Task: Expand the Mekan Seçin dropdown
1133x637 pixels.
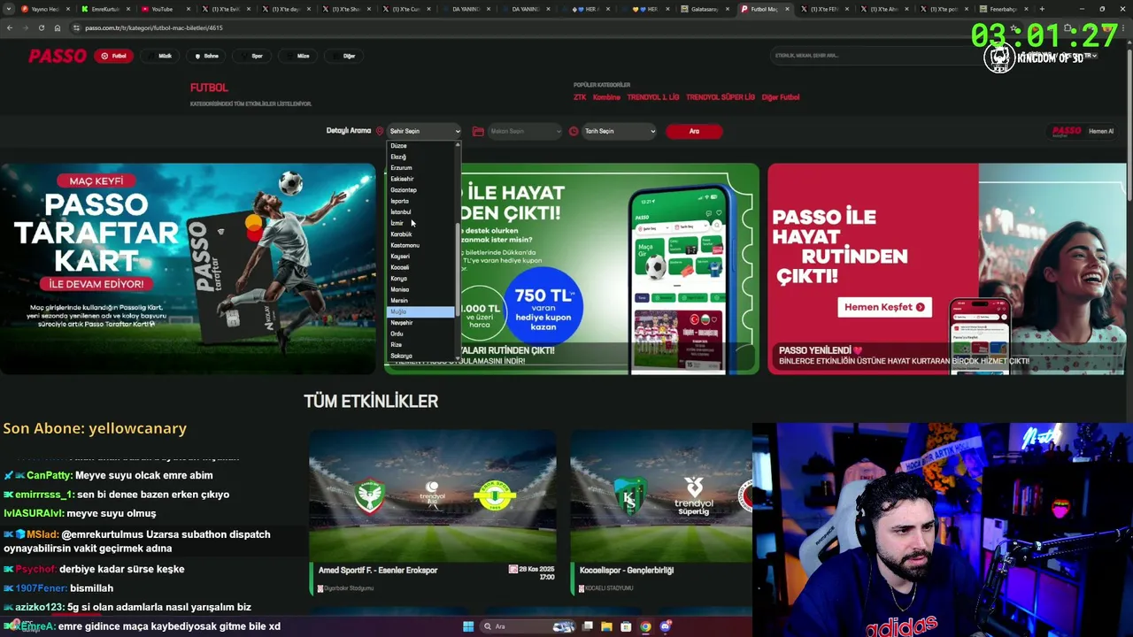Action: point(525,131)
